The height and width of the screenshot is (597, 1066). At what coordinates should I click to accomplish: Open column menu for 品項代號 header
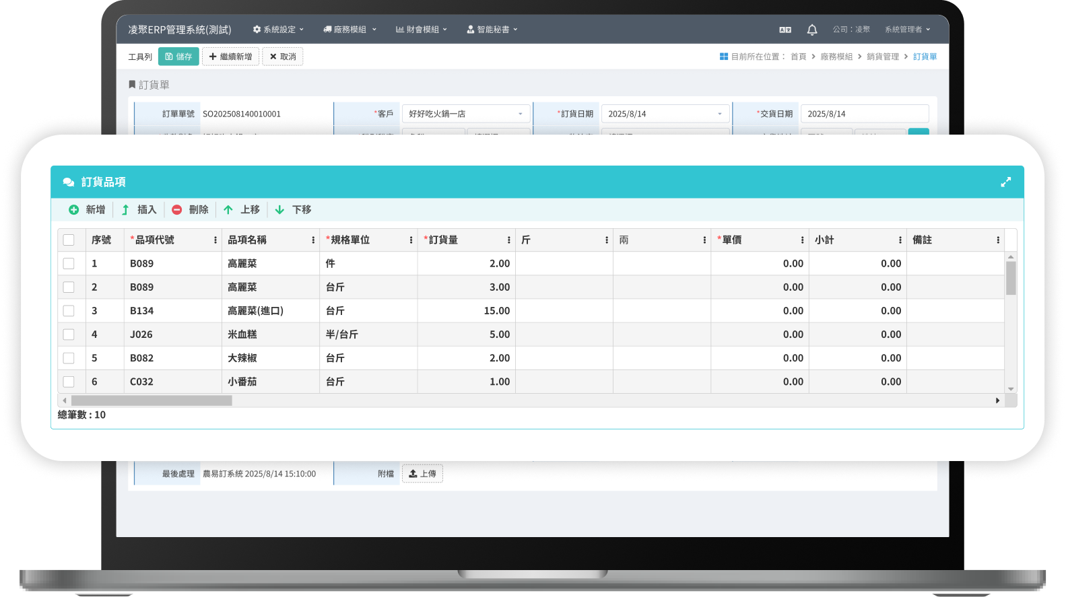(x=215, y=240)
